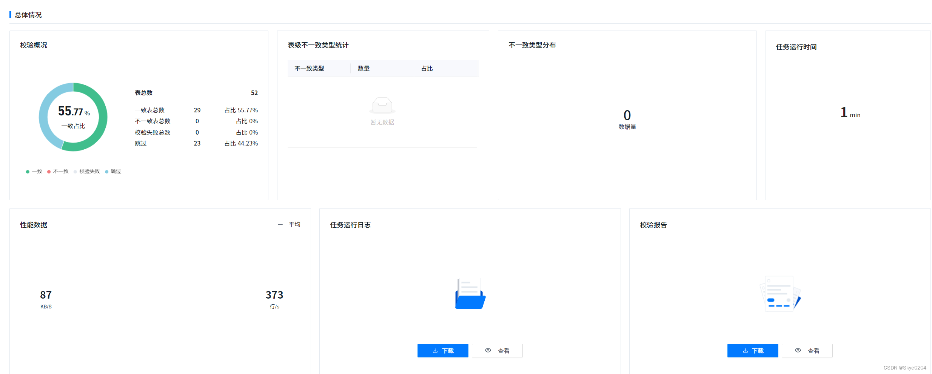Click the empty folder icon in 任务运行日志
932x374 pixels.
469,294
